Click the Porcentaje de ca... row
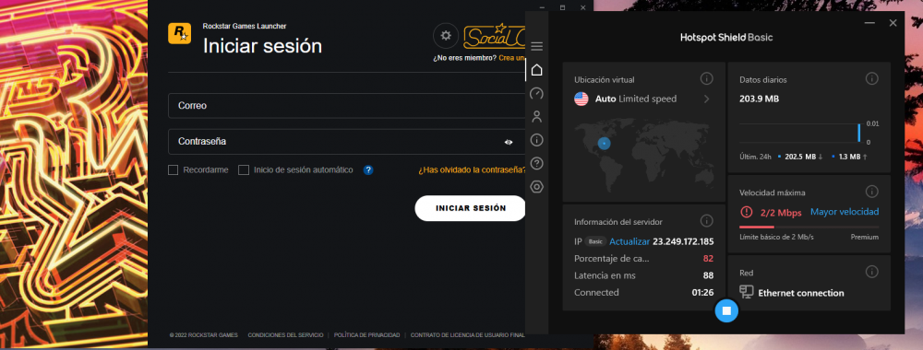923x350 pixels. 644,259
